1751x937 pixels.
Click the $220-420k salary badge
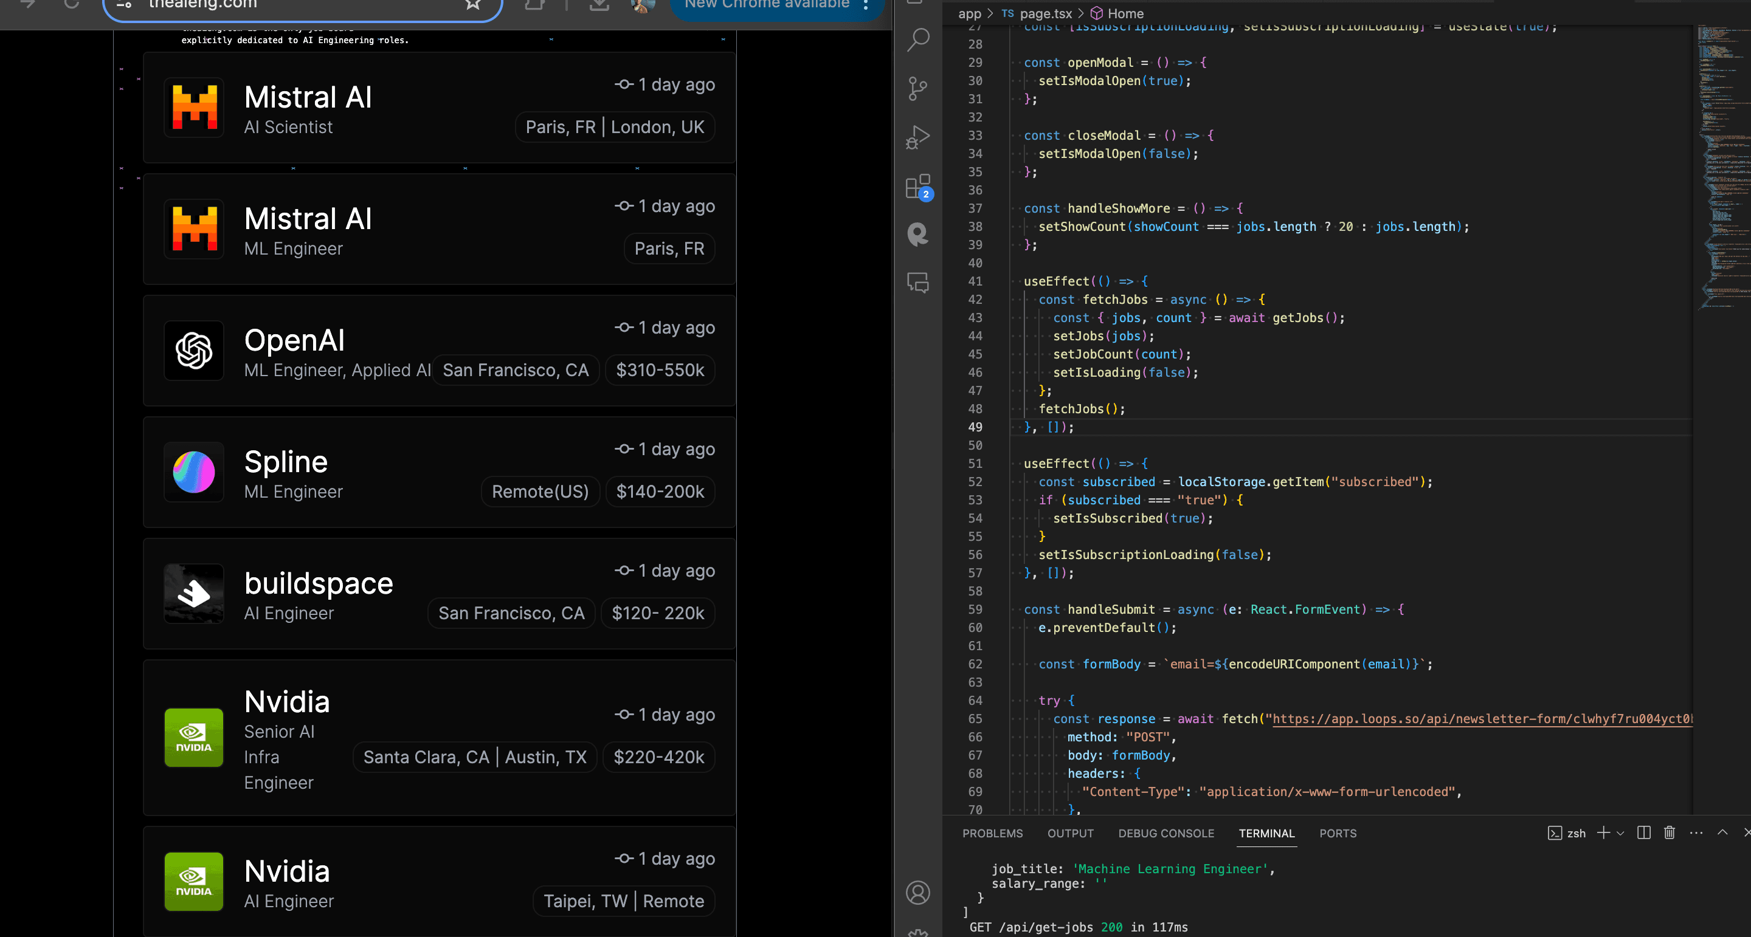(x=658, y=758)
